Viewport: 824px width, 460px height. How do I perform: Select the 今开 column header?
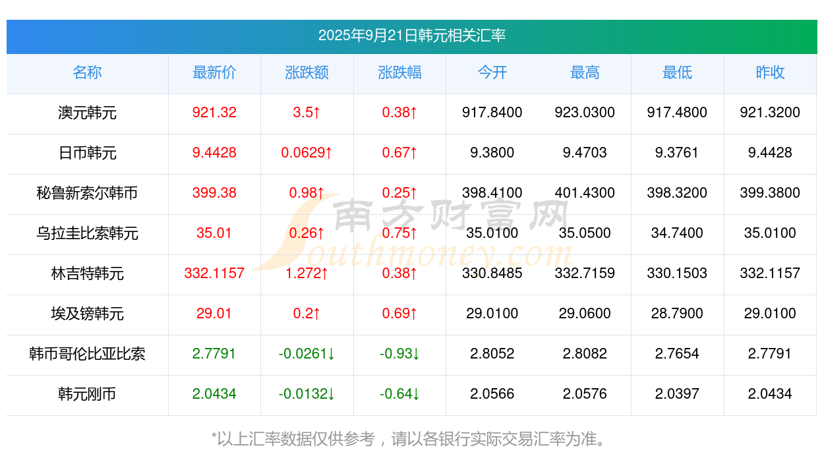point(492,72)
